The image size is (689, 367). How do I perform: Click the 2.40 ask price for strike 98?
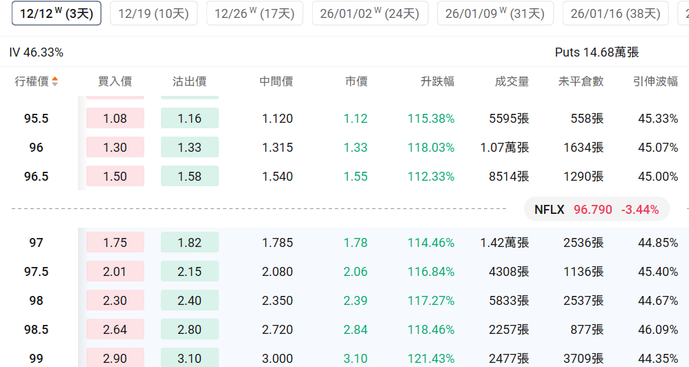tap(189, 301)
